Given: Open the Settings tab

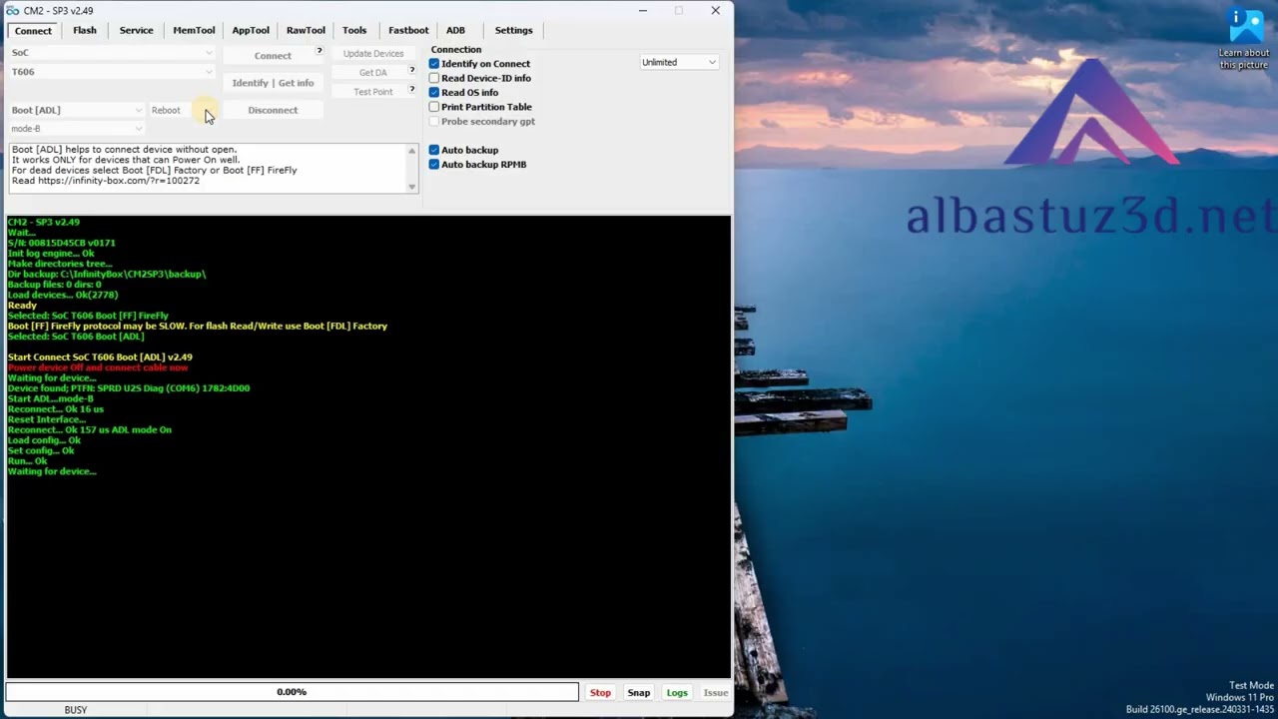Looking at the screenshot, I should [x=513, y=30].
